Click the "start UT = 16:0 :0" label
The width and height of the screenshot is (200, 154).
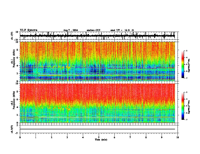point(122,30)
